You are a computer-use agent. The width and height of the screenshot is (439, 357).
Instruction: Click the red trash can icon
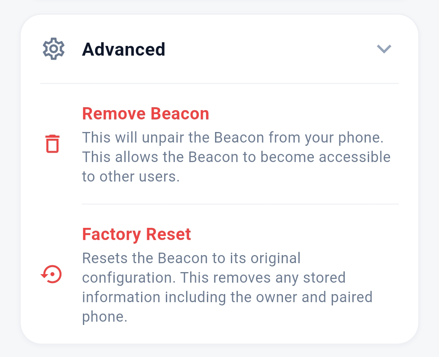point(52,144)
